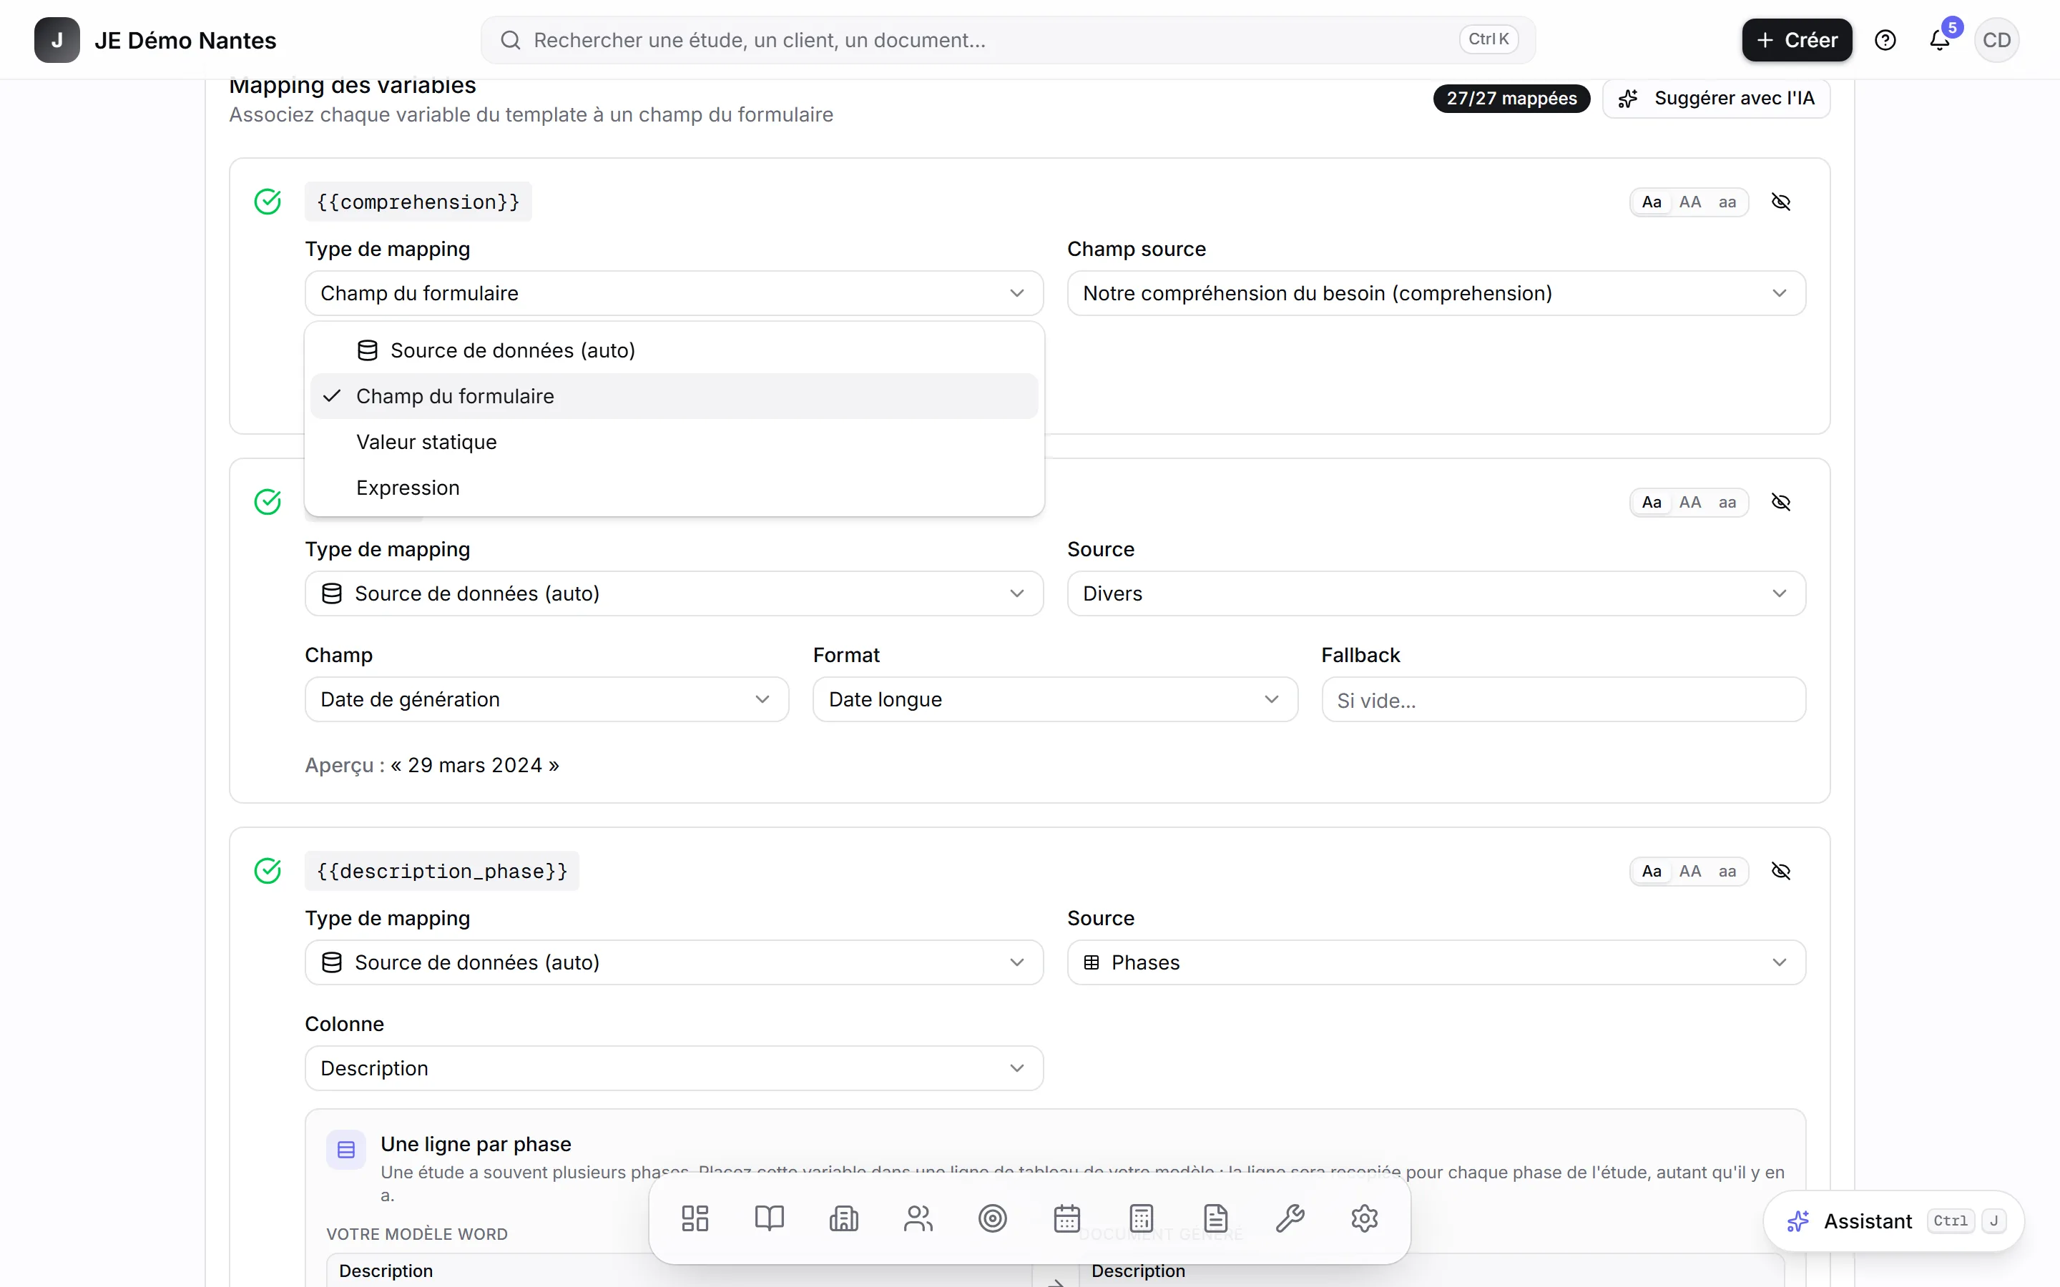The height and width of the screenshot is (1287, 2060).
Task: Collapse the open Champ du formulaire mapping dropdown
Action: coord(675,293)
